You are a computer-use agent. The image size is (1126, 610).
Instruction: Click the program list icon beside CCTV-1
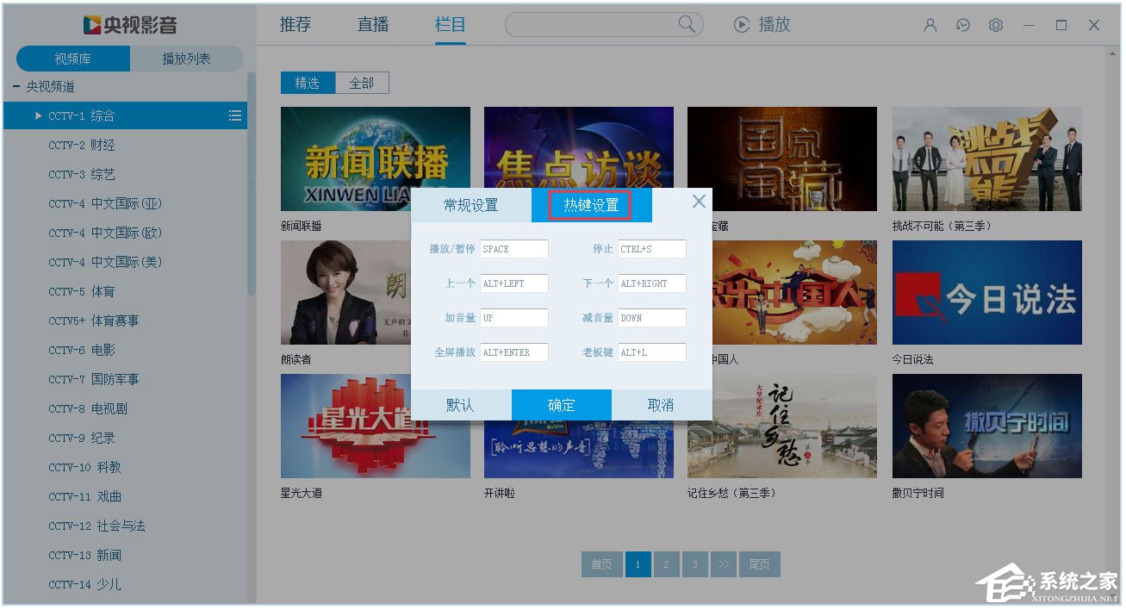(x=234, y=115)
